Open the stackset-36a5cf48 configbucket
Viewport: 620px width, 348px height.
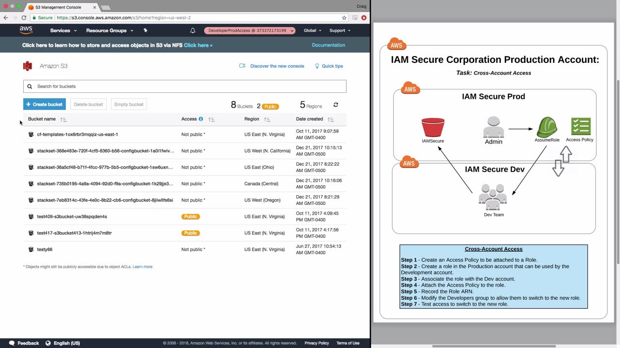click(x=105, y=167)
